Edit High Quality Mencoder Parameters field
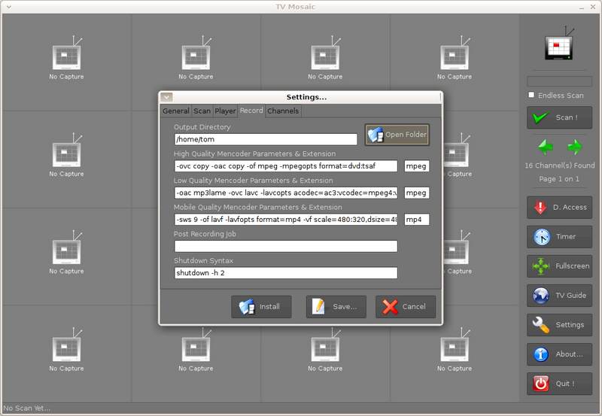This screenshot has width=602, height=416. click(286, 166)
